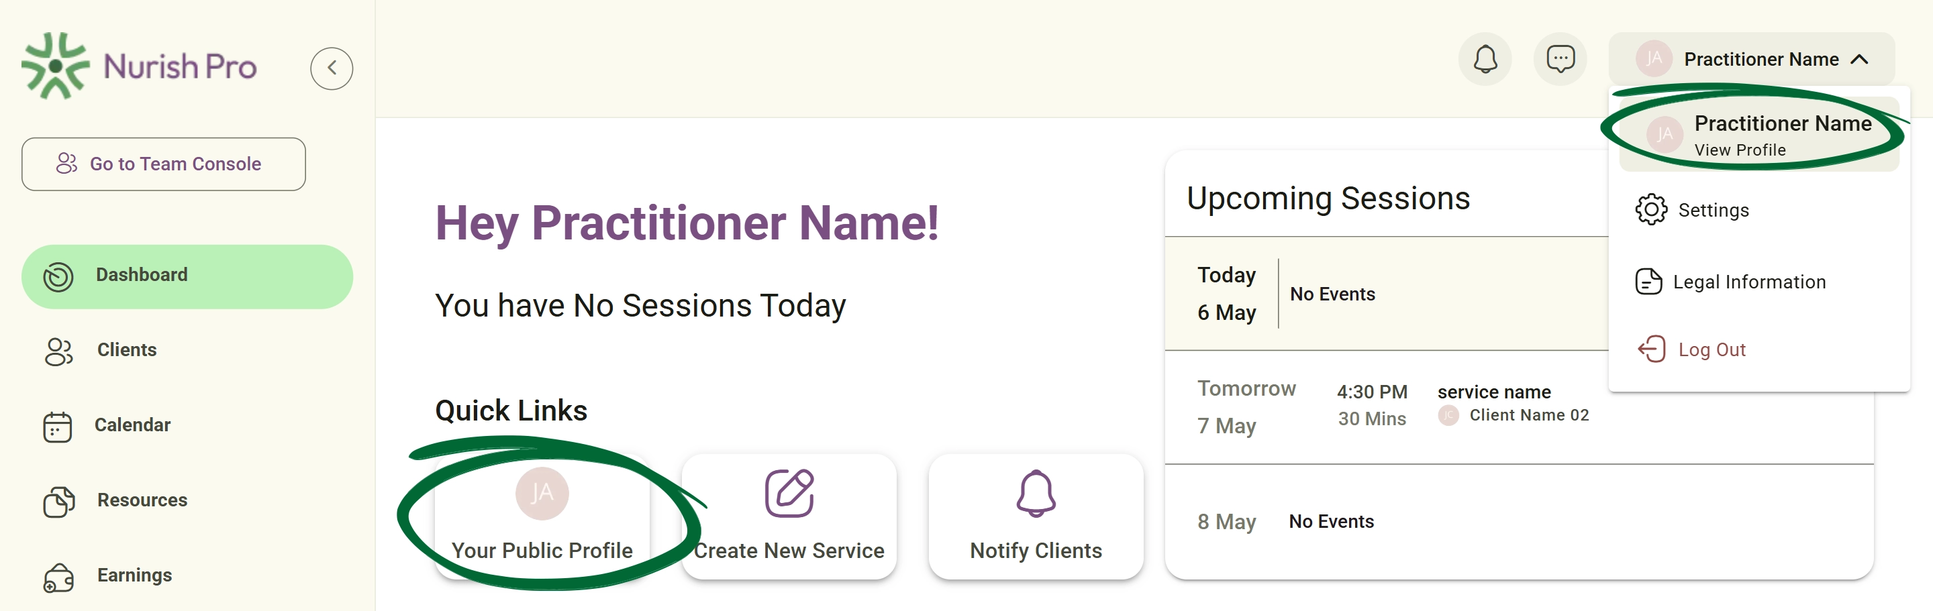
Task: Open the Earnings wallet icon
Action: [58, 577]
